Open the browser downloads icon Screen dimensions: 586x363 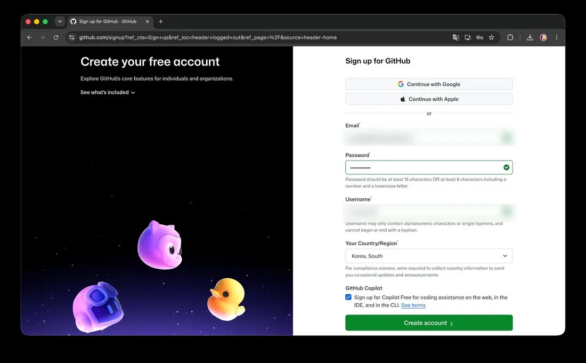point(530,37)
